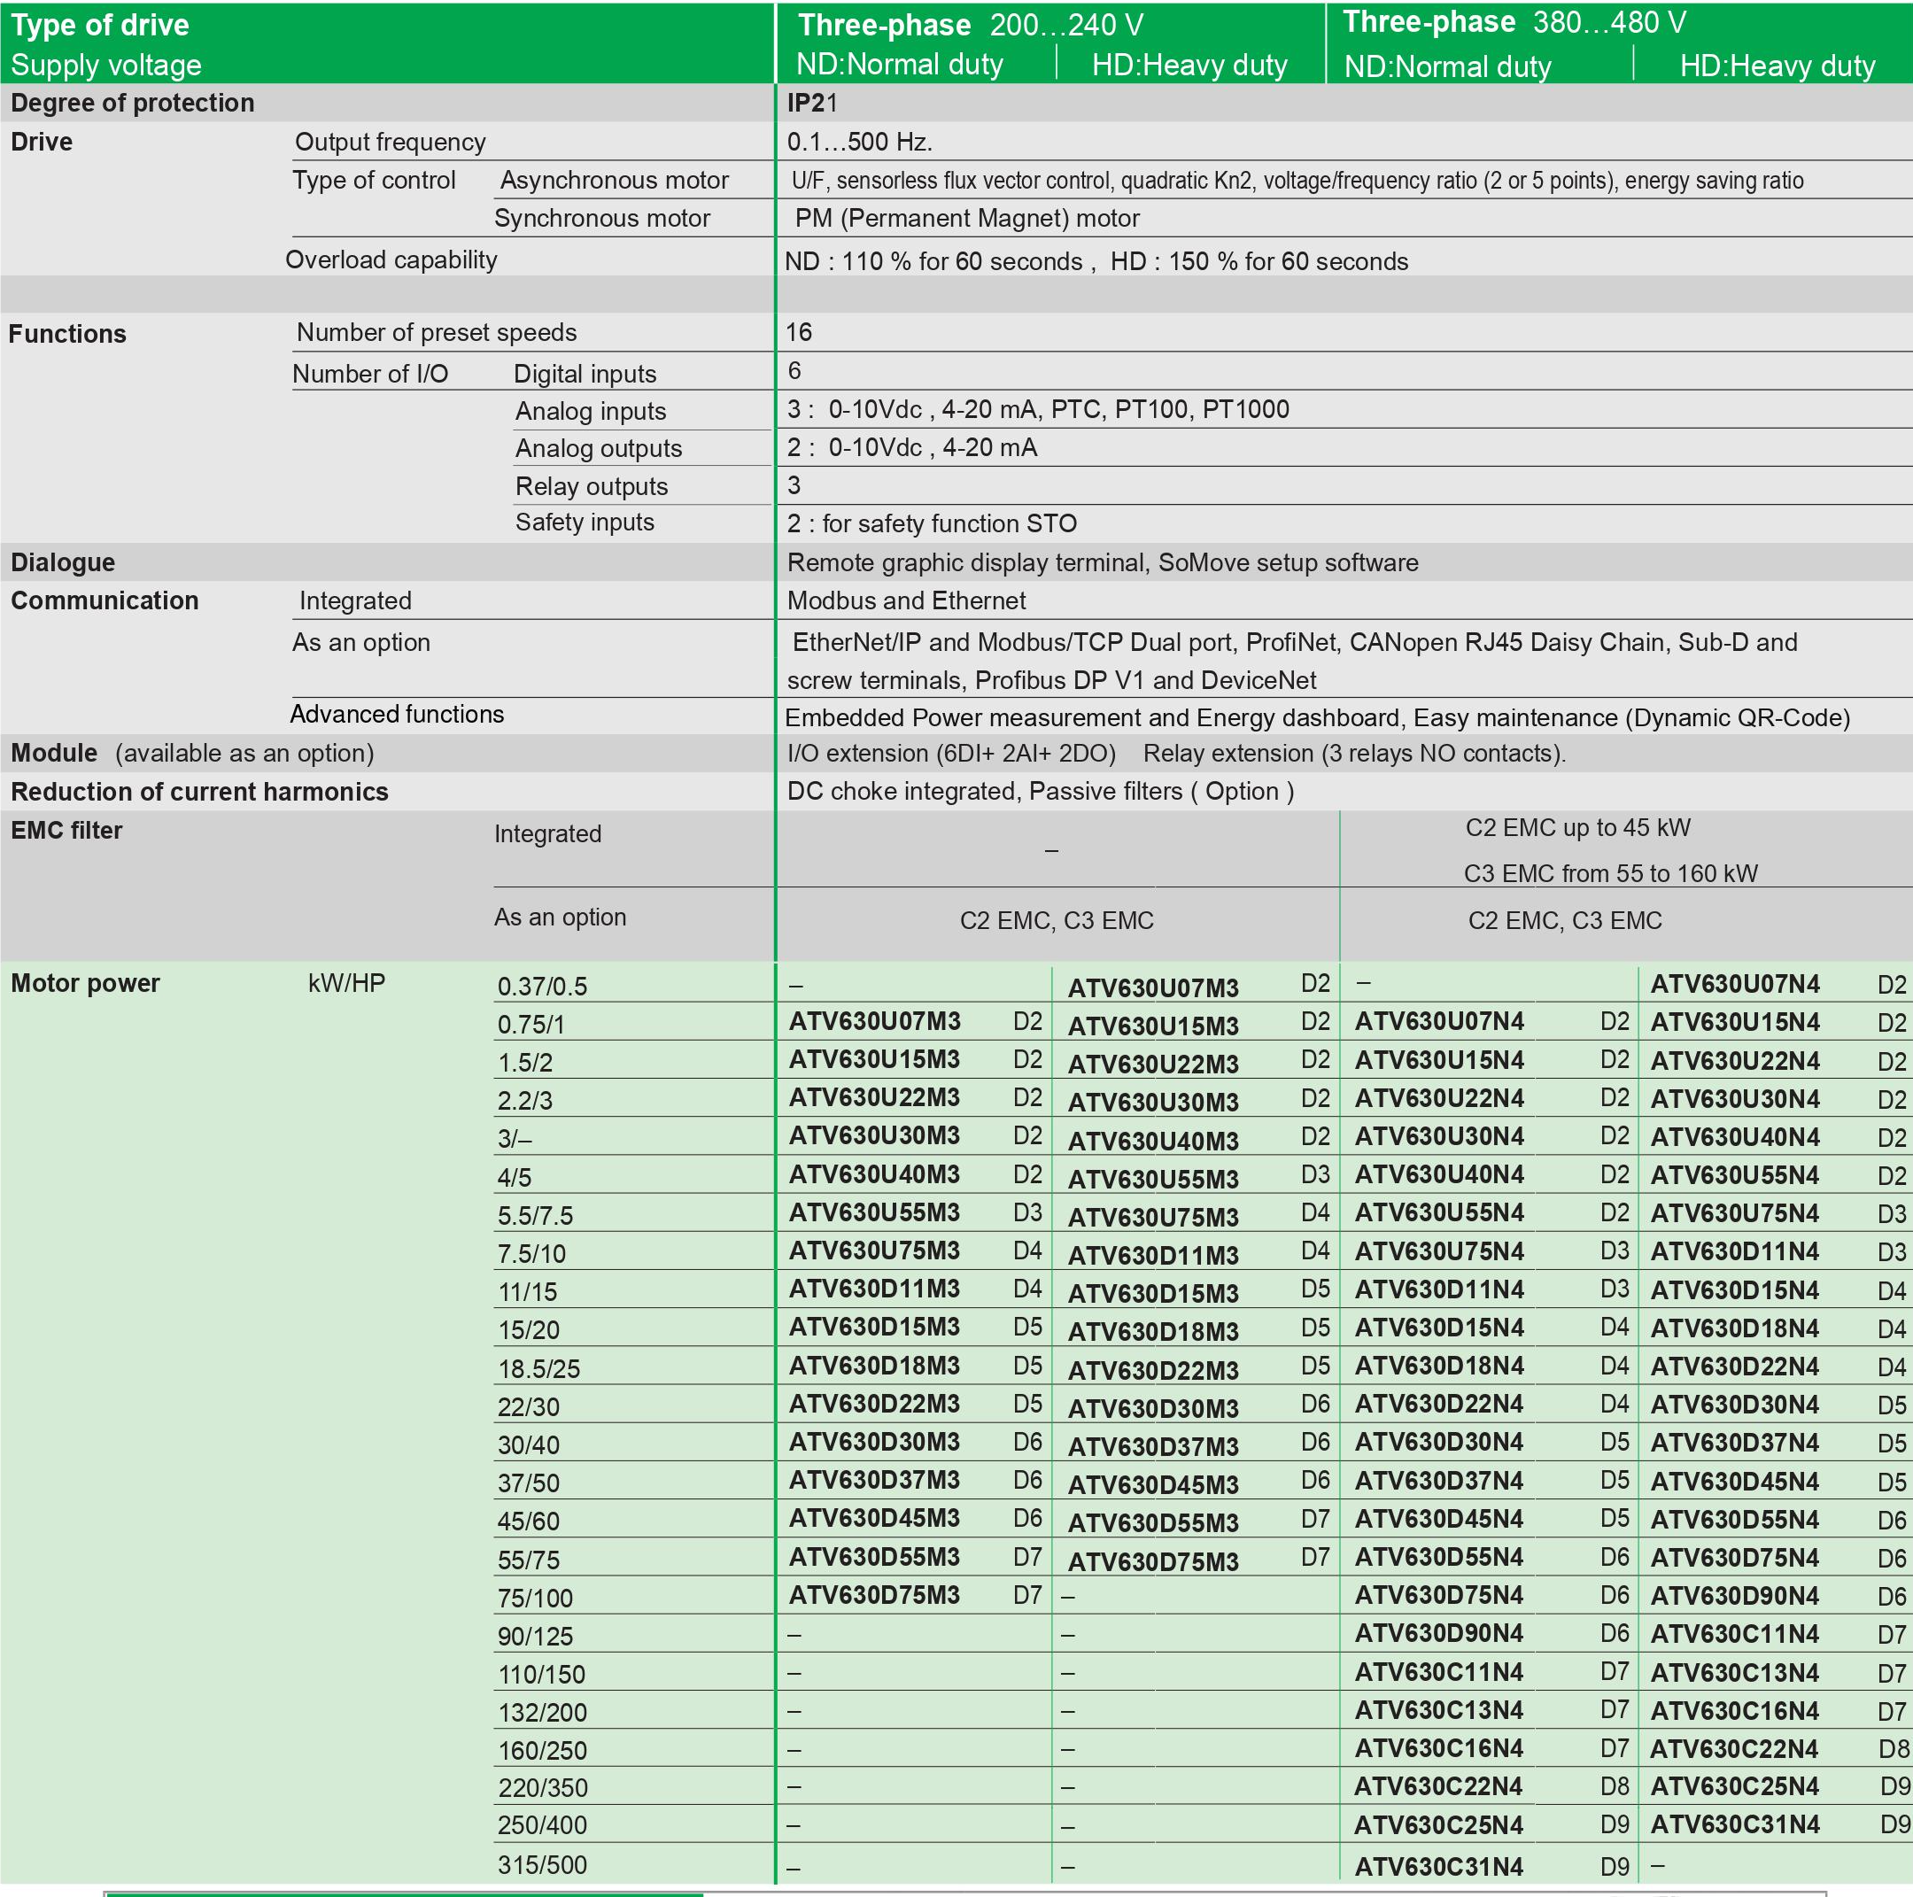Click 'Three-phase 200…240 V' column header

(x=971, y=25)
